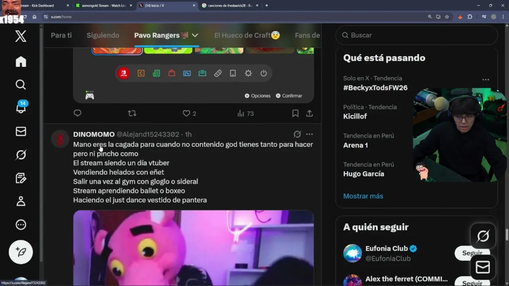
Task: Click the controller icon in the Switch screenshot
Action: (x=89, y=95)
